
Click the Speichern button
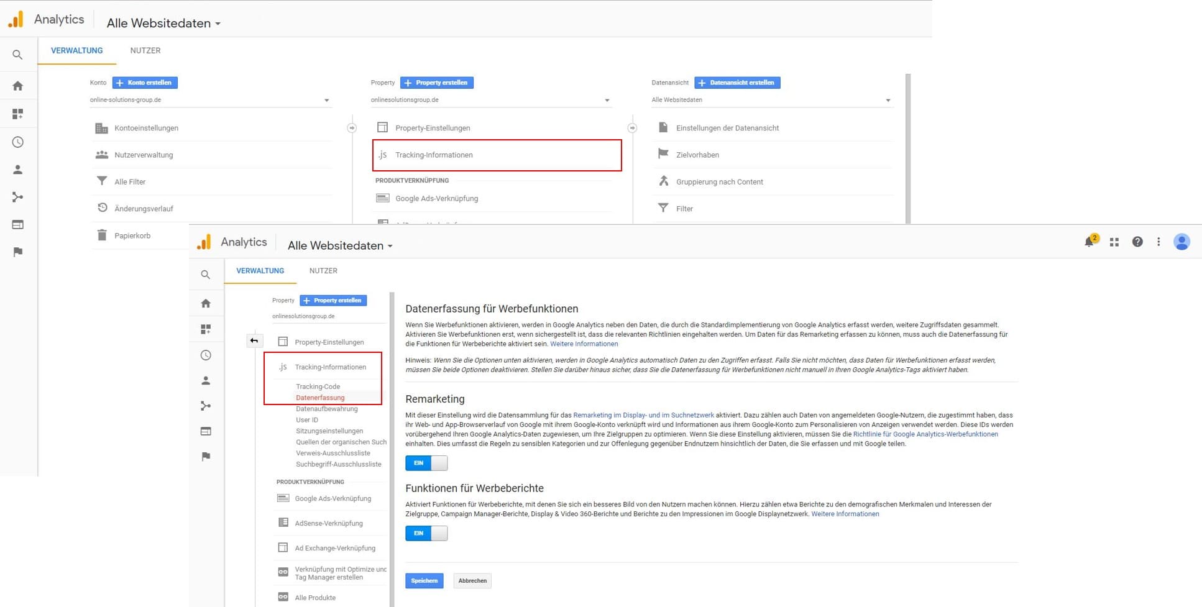click(x=424, y=581)
